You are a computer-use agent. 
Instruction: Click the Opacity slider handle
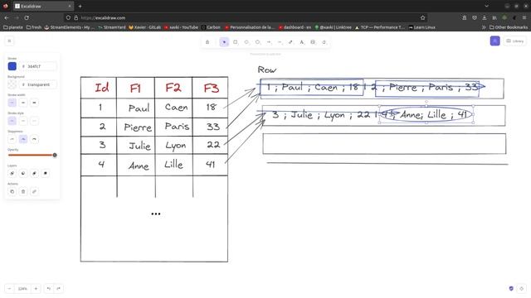click(x=55, y=155)
